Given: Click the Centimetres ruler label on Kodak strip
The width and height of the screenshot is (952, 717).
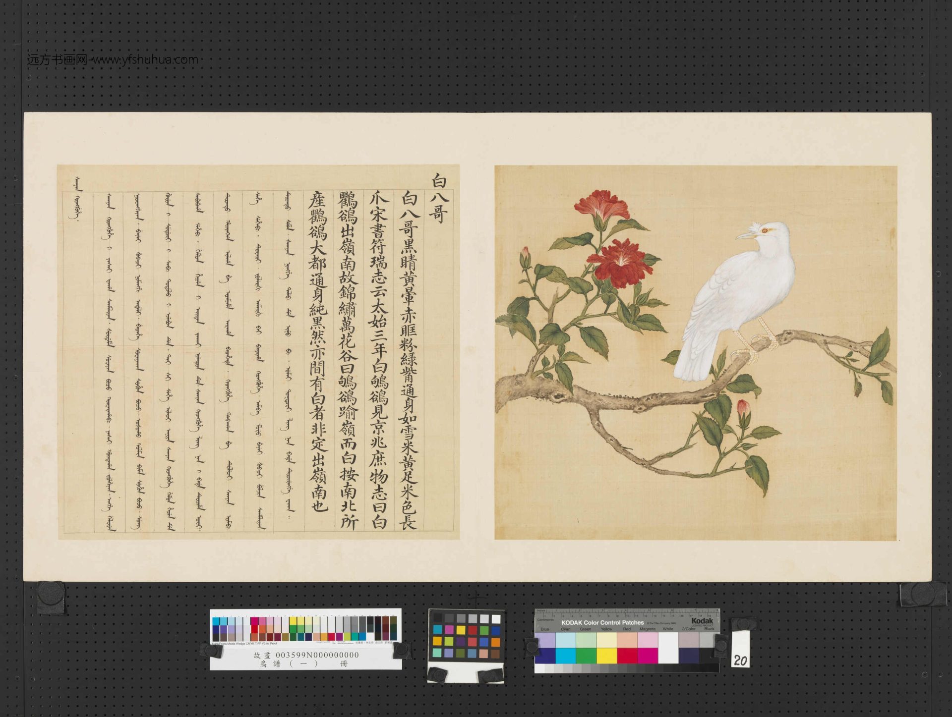Looking at the screenshot, I should [x=545, y=620].
